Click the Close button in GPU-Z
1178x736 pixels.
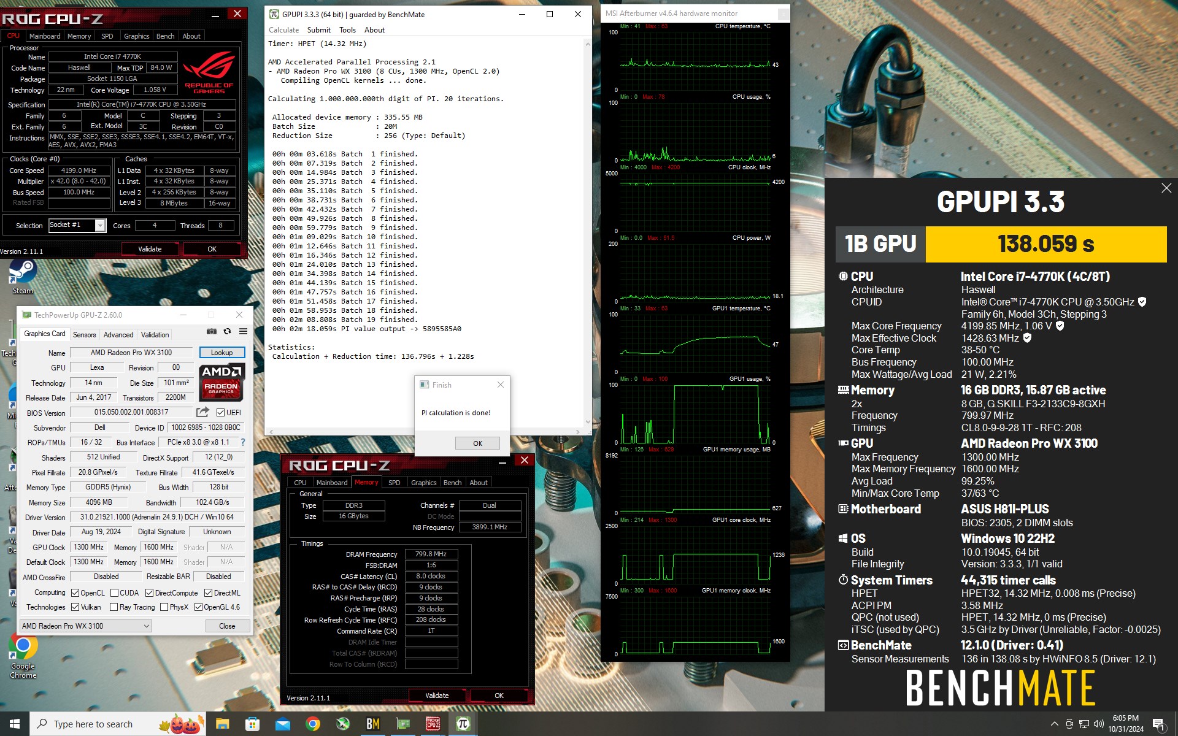click(227, 626)
